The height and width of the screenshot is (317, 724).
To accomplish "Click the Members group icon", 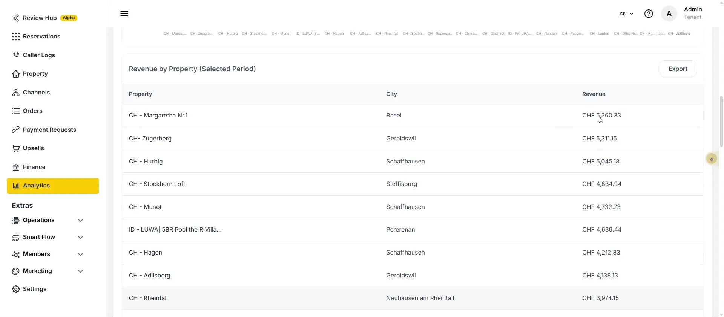I will click(16, 254).
